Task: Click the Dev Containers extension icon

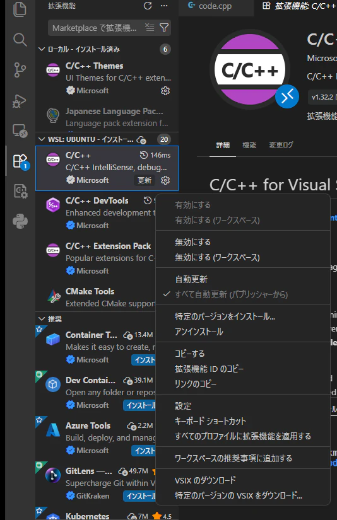Action: [x=53, y=384]
